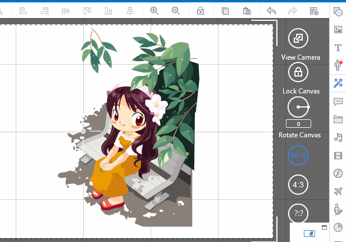346x242 pixels.
Task: Lock the selected object using toolbar padlock
Action: pyautogui.click(x=201, y=11)
